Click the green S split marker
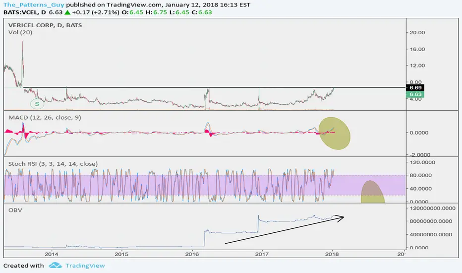 tap(37, 104)
